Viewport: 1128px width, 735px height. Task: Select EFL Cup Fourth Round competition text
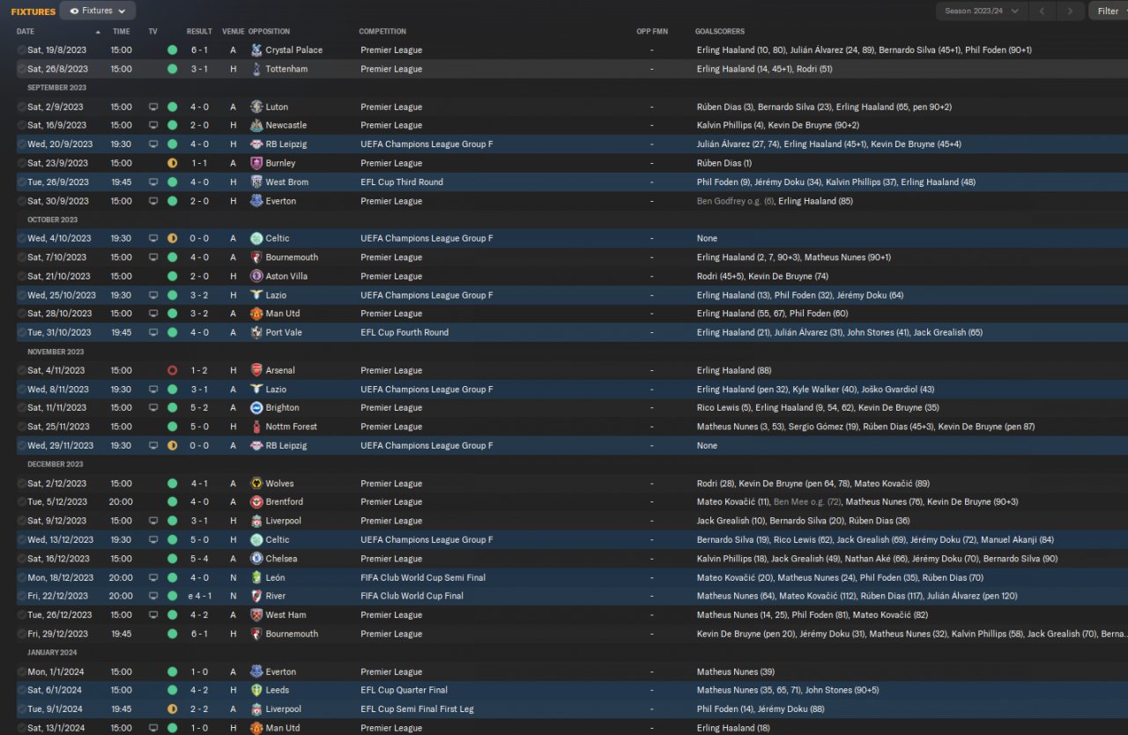click(x=404, y=332)
